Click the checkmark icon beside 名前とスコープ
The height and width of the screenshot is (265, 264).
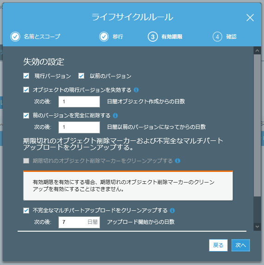[x=15, y=37]
